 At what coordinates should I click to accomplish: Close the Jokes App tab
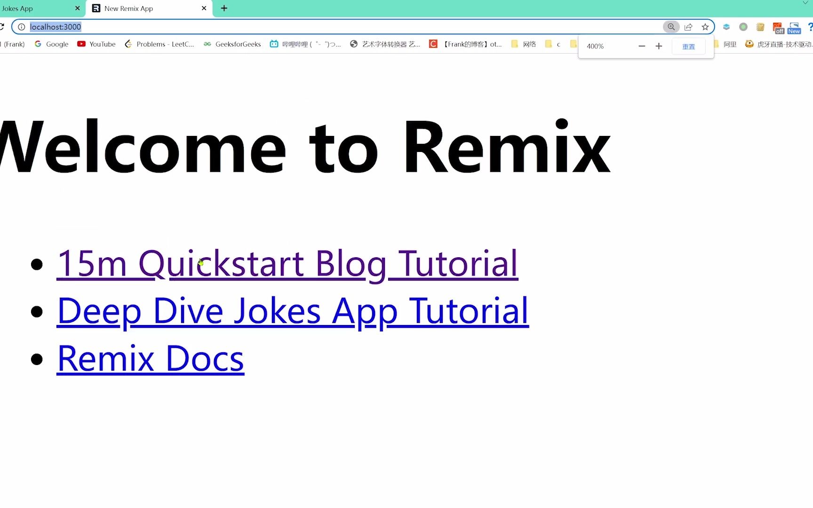(x=78, y=8)
